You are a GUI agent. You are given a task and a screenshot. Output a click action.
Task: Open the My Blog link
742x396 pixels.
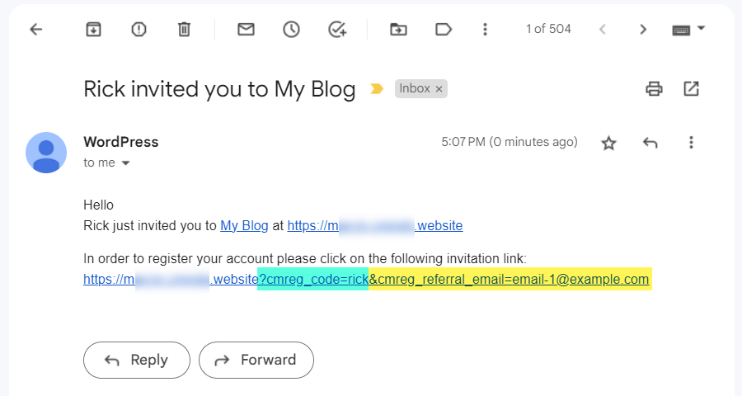click(244, 225)
